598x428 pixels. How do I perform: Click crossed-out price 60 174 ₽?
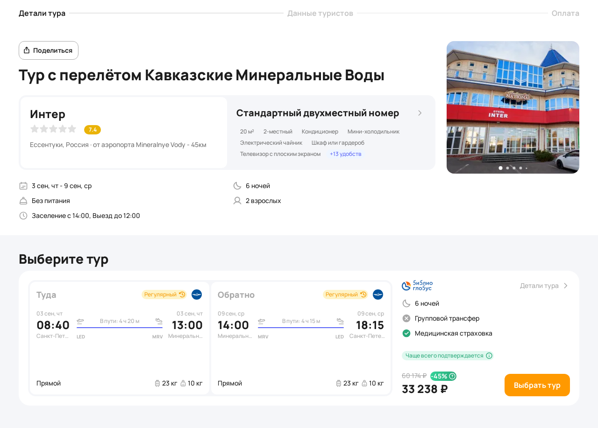coord(414,376)
